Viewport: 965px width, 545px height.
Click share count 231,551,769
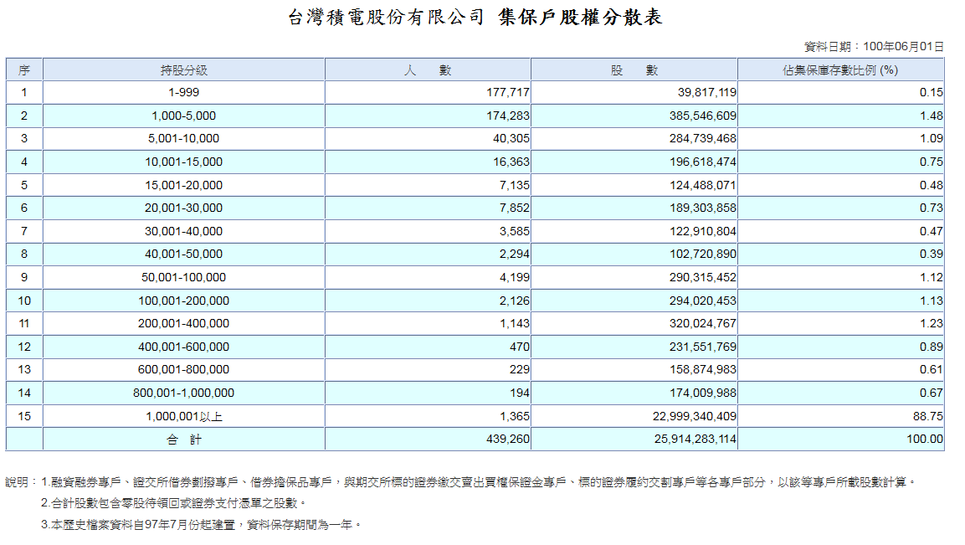pos(703,347)
